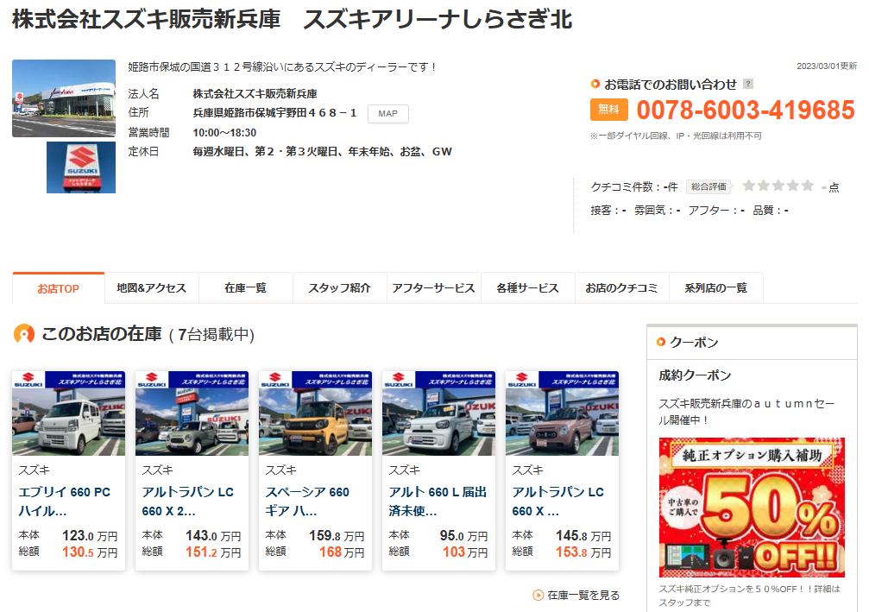Select the 各種サービス tab

click(x=527, y=287)
